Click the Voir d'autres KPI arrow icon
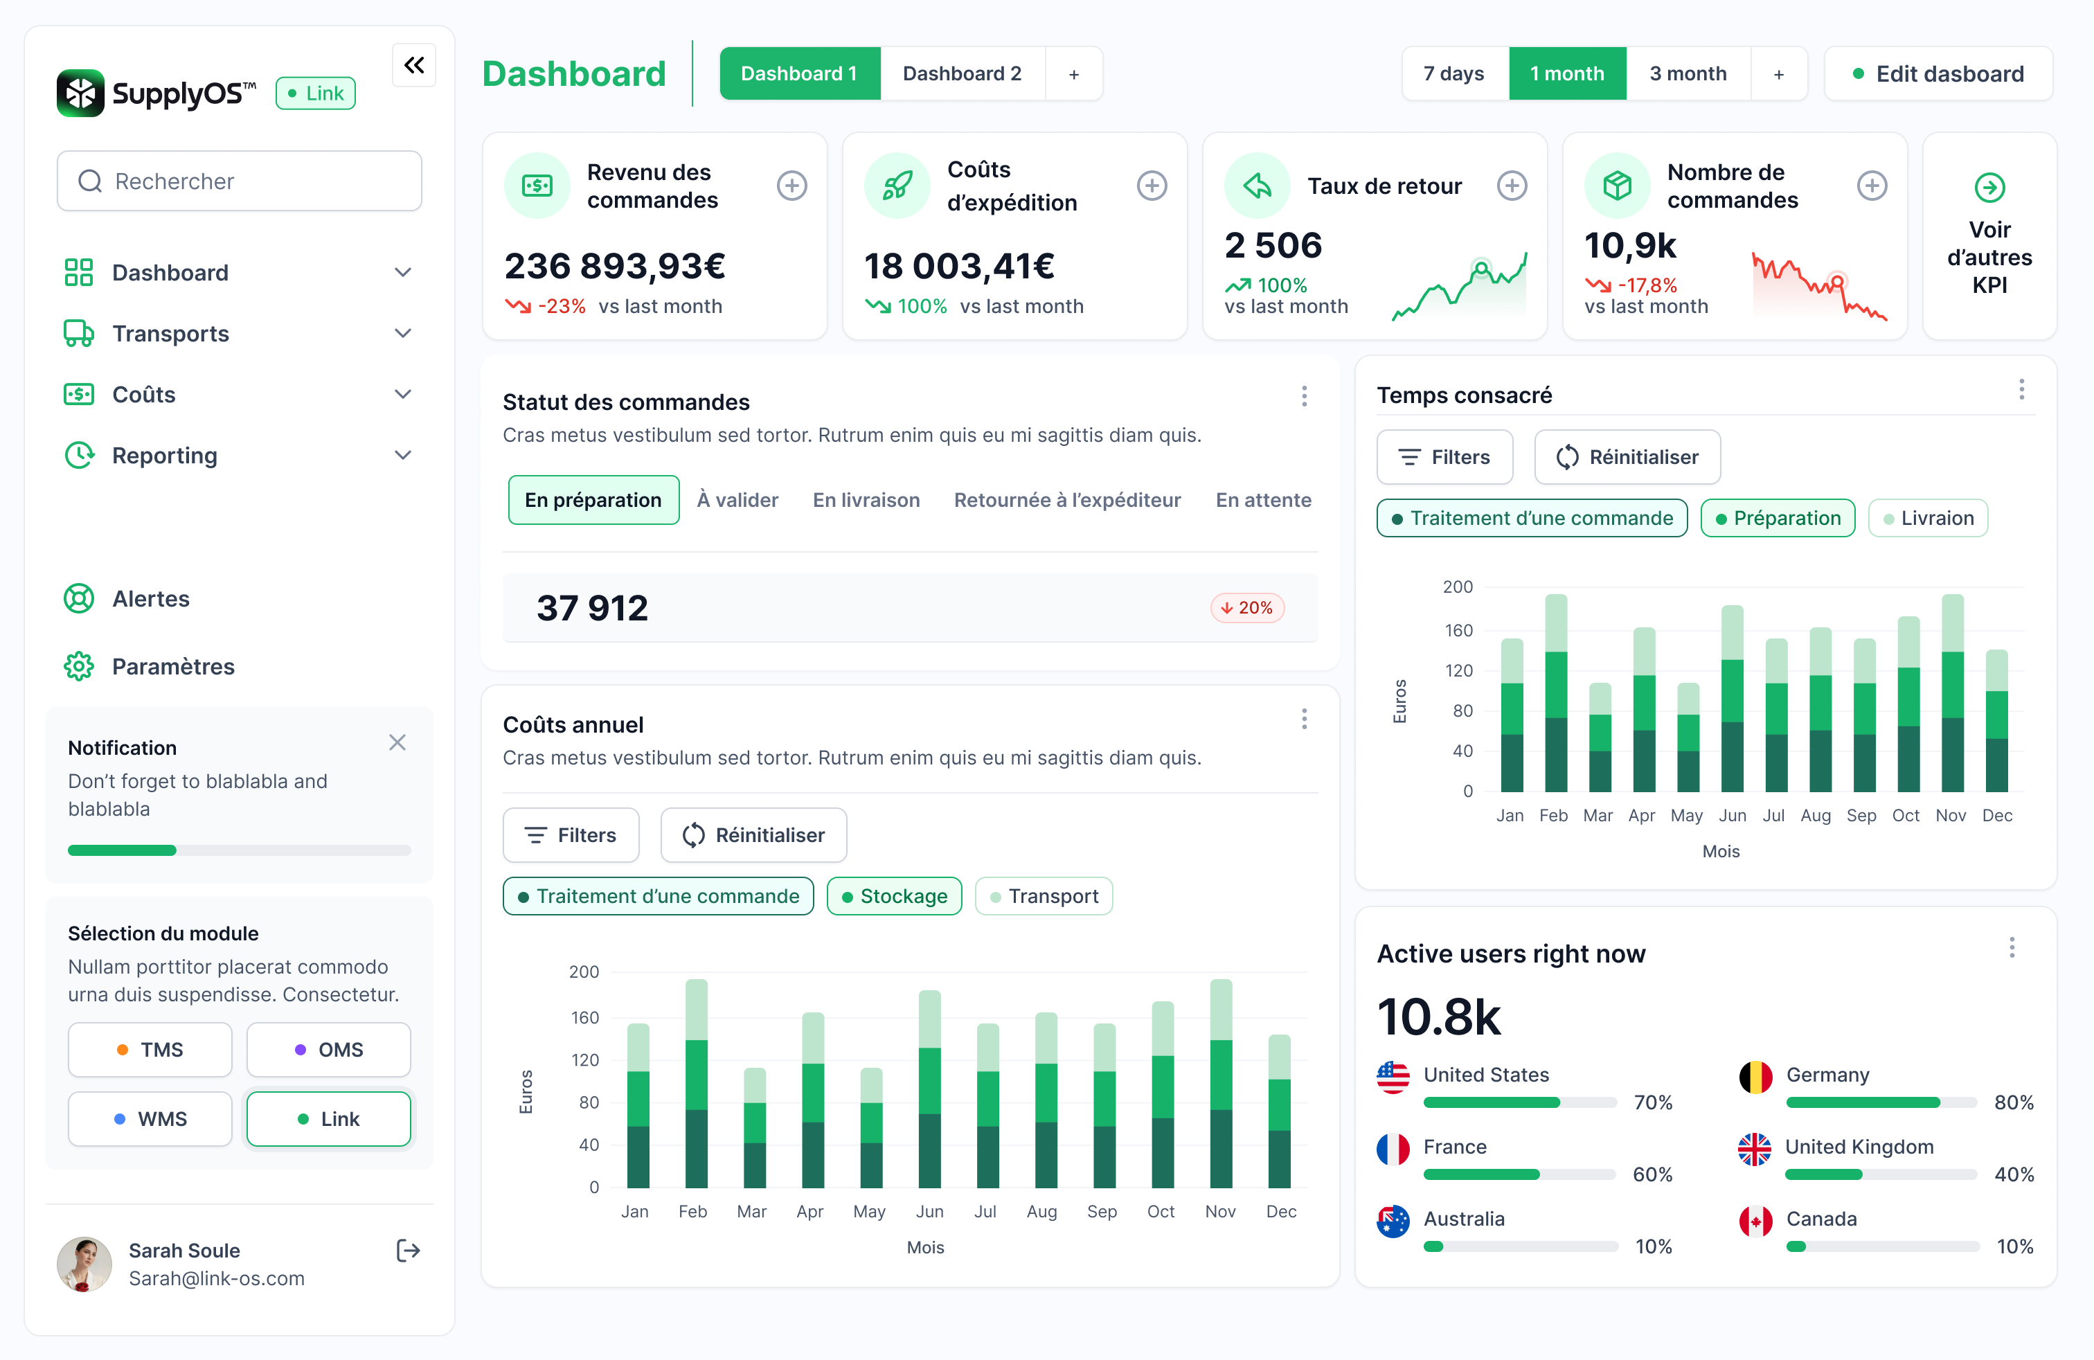Screen dimensions: 2094x1360 tap(1989, 188)
